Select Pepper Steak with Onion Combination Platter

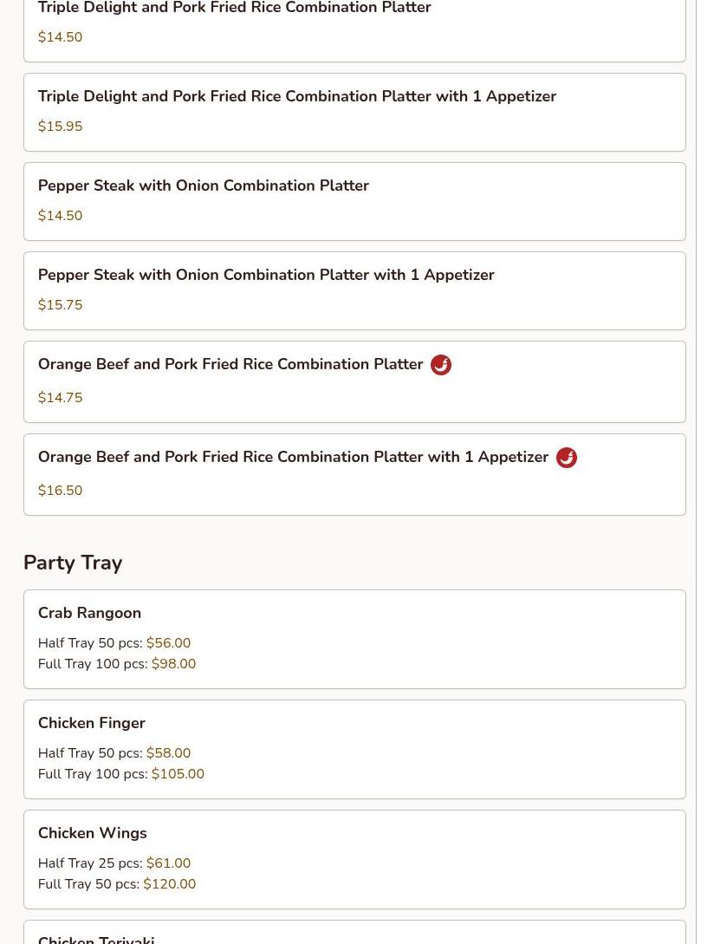pyautogui.click(x=203, y=186)
